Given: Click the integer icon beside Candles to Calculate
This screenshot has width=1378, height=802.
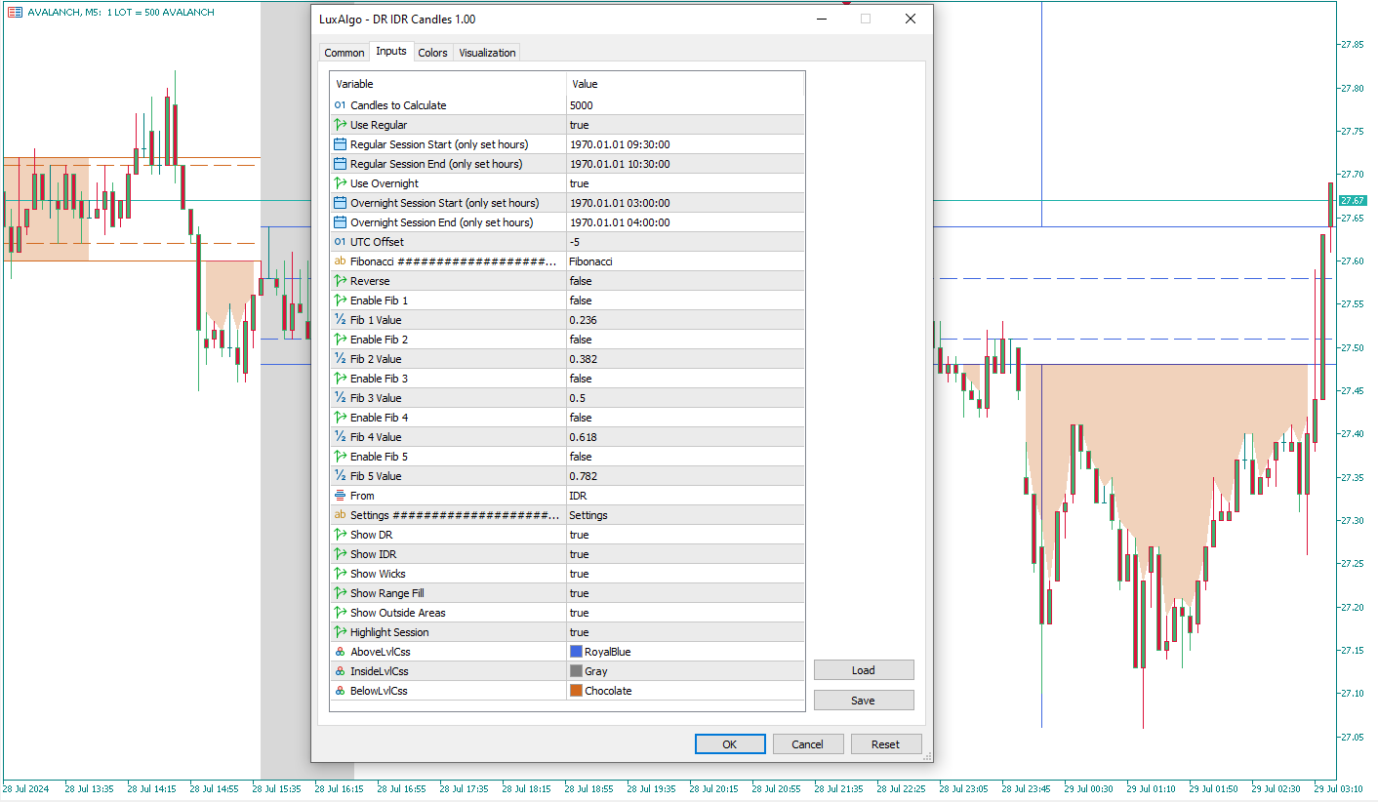Looking at the screenshot, I should click(x=340, y=105).
